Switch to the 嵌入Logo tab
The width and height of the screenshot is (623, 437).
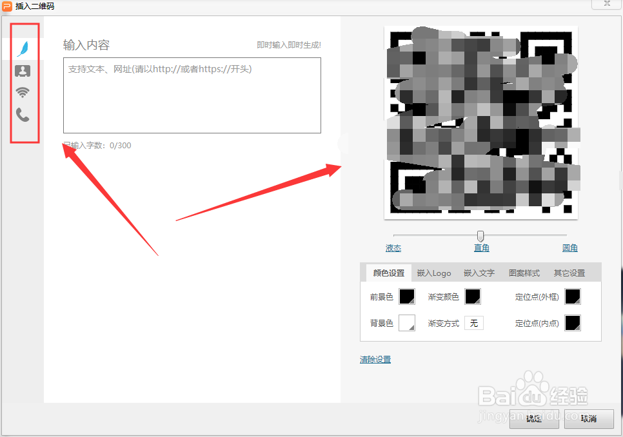434,273
